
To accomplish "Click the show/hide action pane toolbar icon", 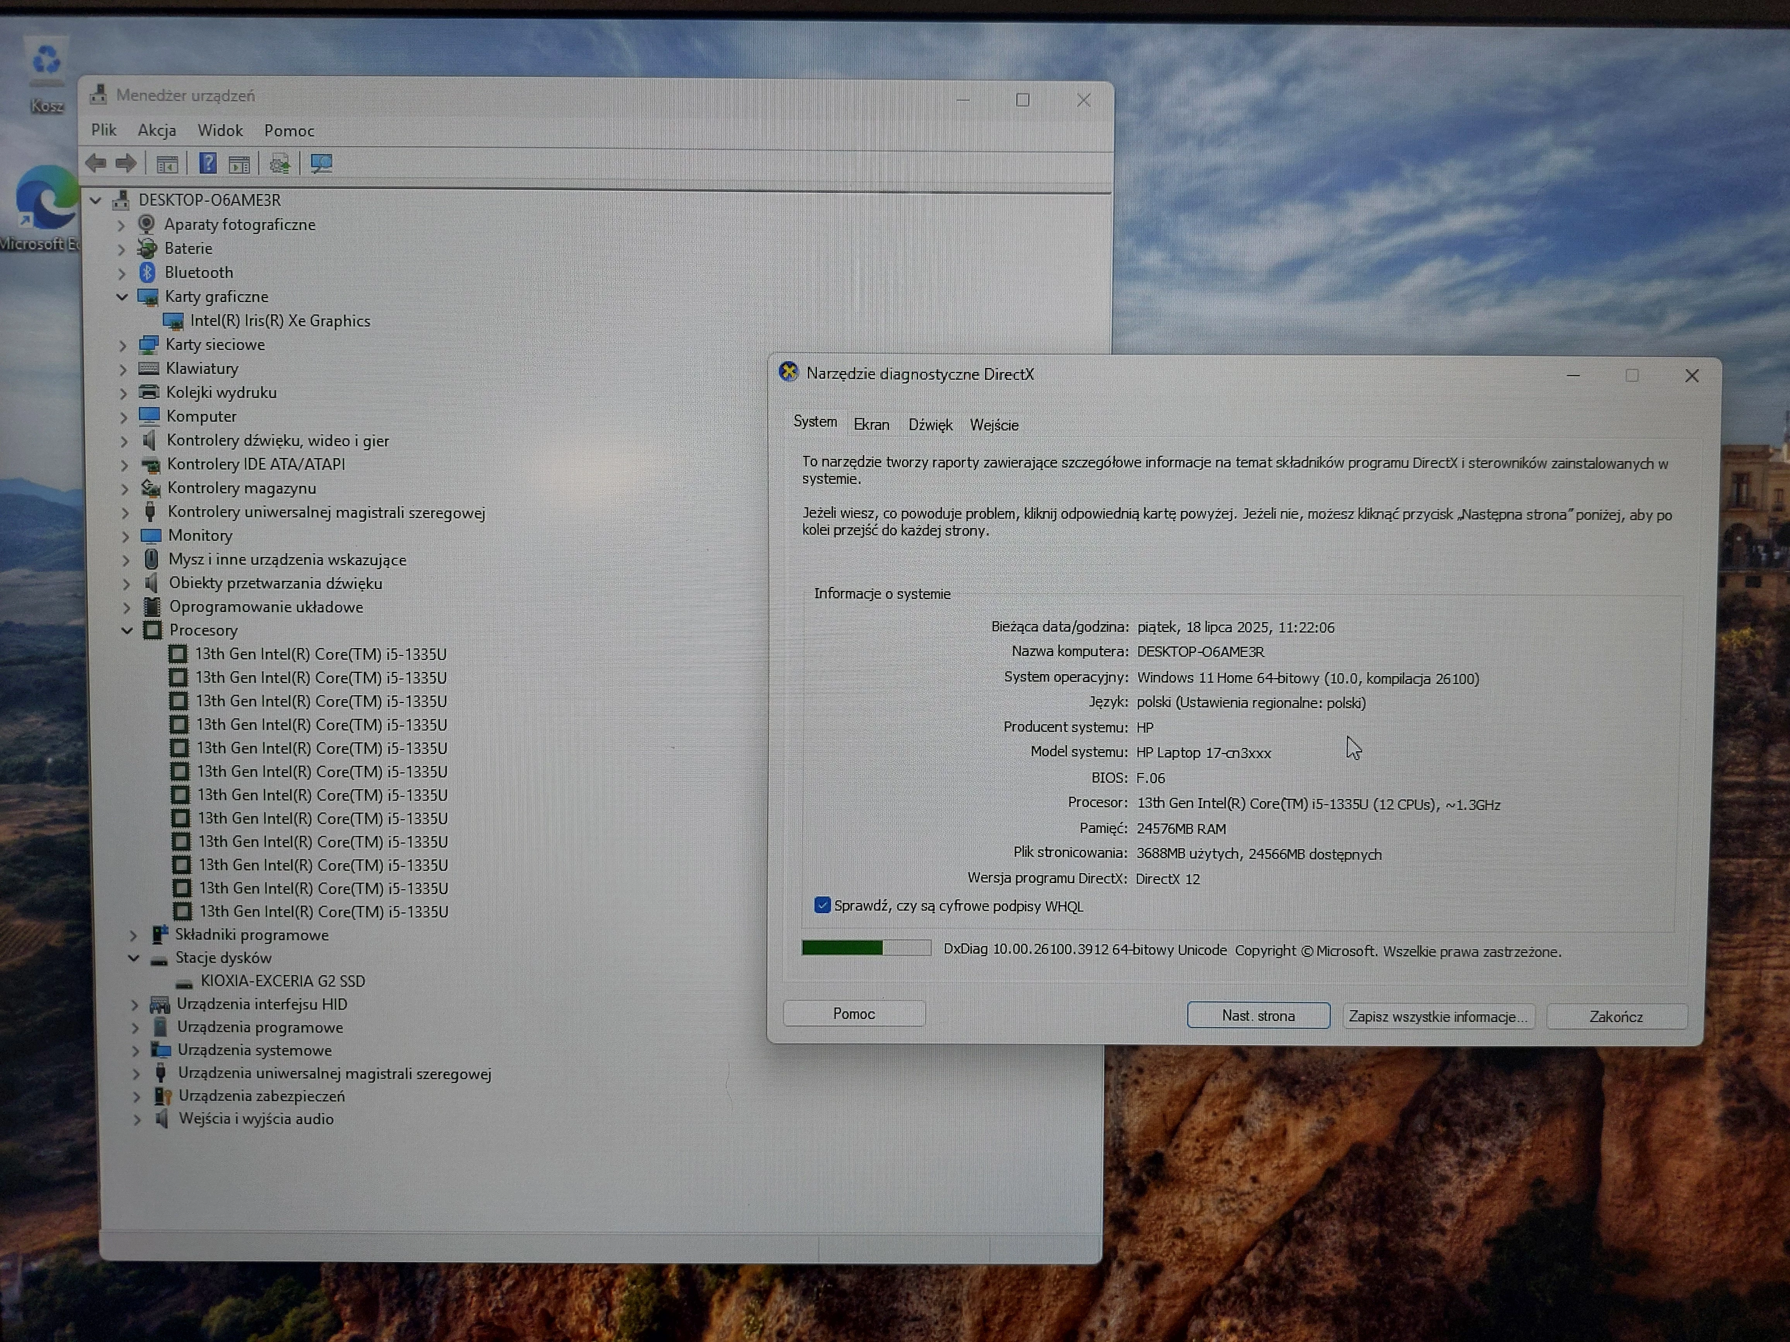I will point(240,164).
